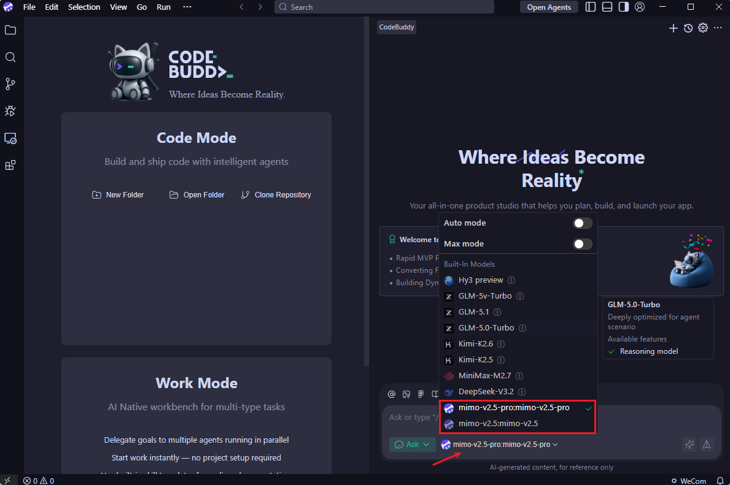Open the mimo-v2.5-pro model selector dropdown
This screenshot has height=485, width=730.
[x=500, y=445]
